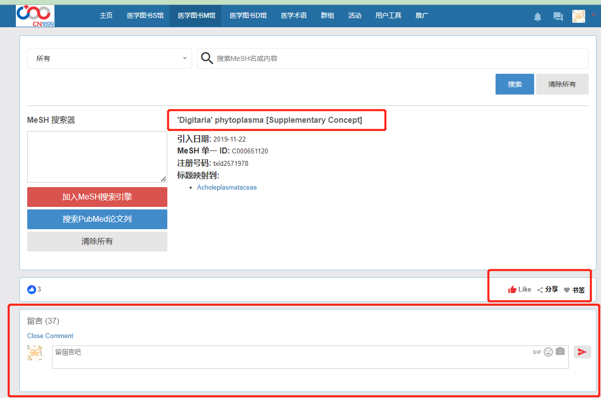Open the 医学图书S馆 tab

tap(145, 16)
